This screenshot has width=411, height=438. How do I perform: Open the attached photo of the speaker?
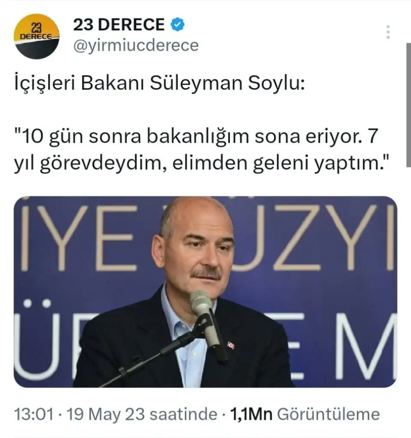click(205, 292)
